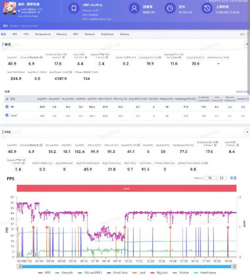Screen dimensions: 250x276
Task: Check the All row checkbox
Action: (6, 107)
